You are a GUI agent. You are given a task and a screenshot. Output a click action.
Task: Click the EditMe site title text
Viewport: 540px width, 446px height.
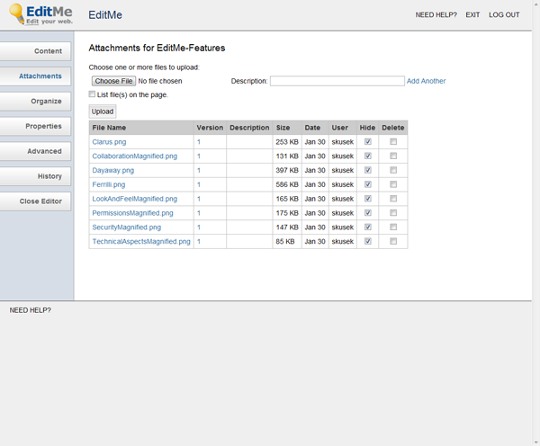pos(105,14)
